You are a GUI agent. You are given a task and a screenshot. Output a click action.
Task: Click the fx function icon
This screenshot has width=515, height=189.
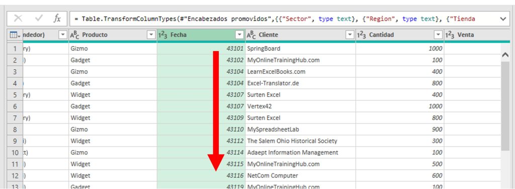(57, 19)
